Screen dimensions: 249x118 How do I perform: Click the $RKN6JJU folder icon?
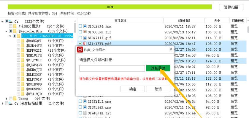coord(23,70)
